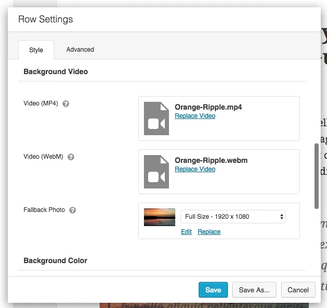Viewport: 327px width, 308px height.
Task: Click the Orange-Ripple.webm file name
Action: tap(211, 160)
